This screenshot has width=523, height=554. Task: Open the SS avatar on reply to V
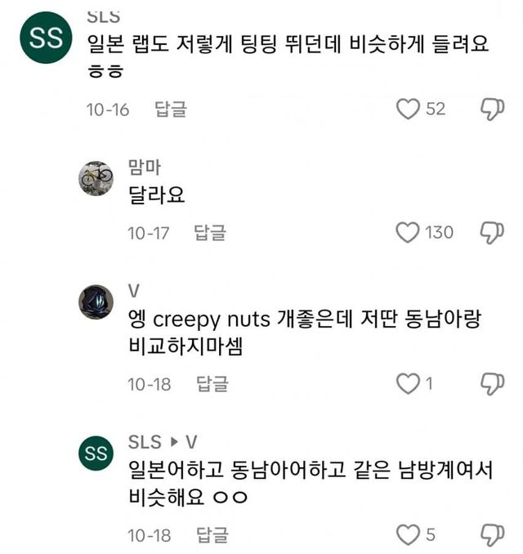coord(96,453)
